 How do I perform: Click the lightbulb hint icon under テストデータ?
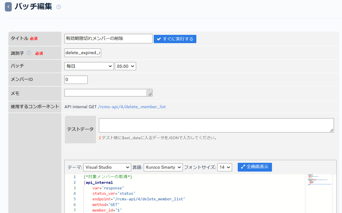(100, 138)
